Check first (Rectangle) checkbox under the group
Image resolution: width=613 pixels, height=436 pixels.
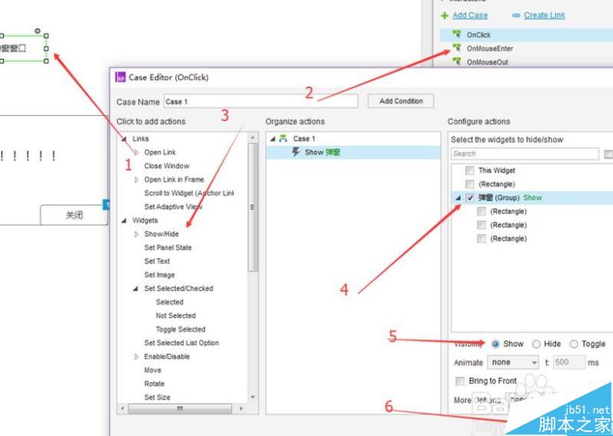click(482, 211)
